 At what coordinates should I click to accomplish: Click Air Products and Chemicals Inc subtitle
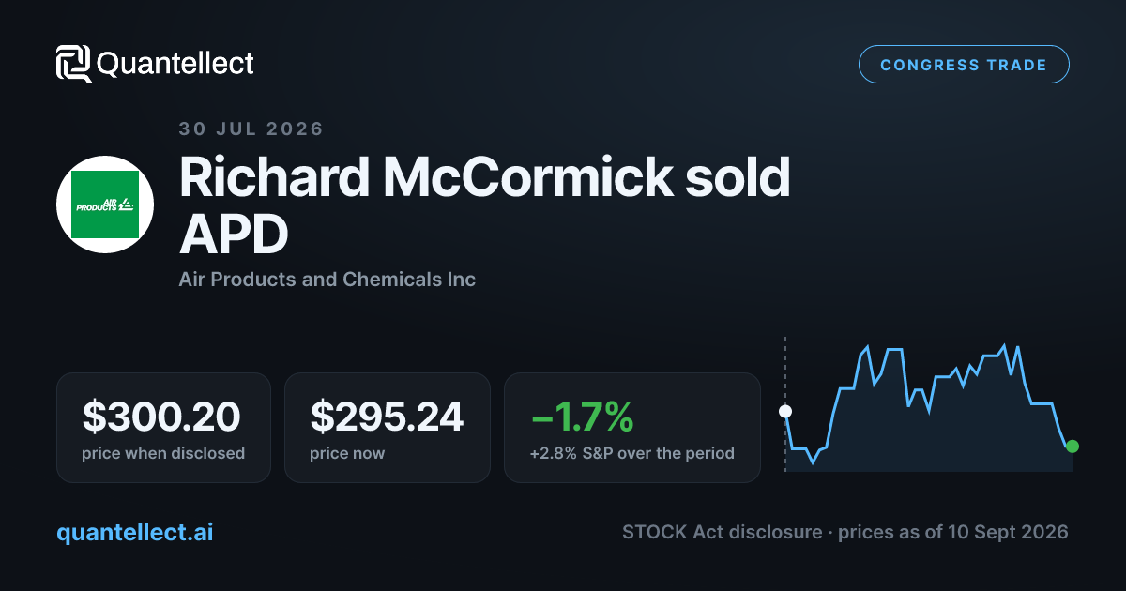pos(327,280)
